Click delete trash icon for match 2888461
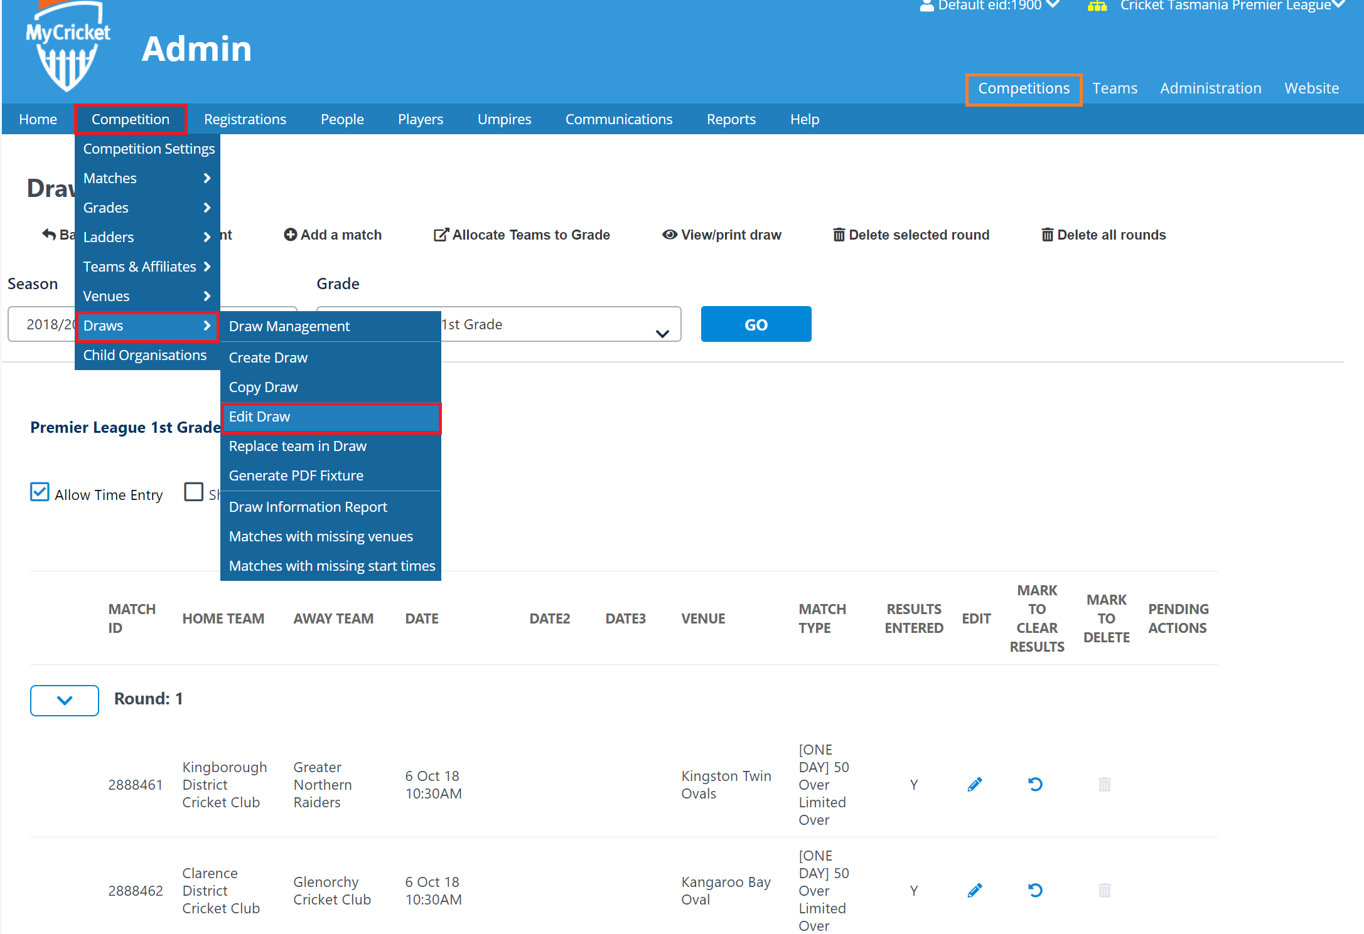Image resolution: width=1364 pixels, height=934 pixels. click(1105, 784)
